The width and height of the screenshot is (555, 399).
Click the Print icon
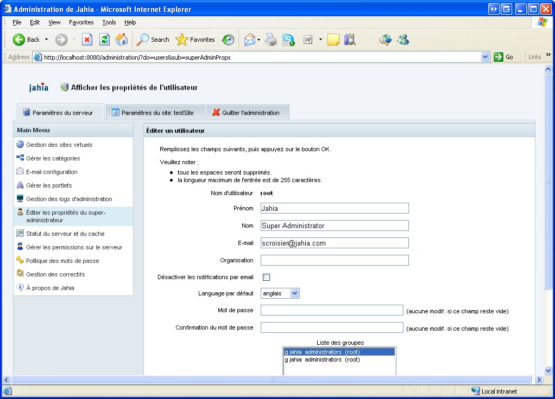click(271, 40)
